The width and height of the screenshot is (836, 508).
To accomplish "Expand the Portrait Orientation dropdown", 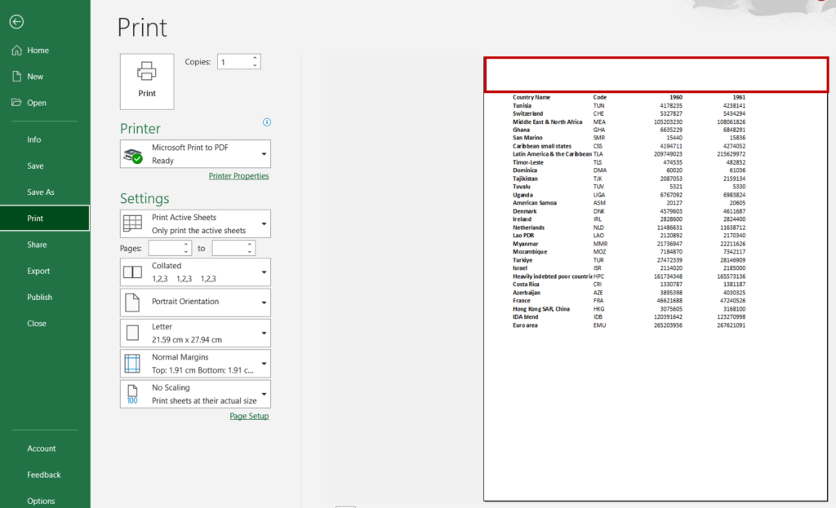I will [x=264, y=302].
